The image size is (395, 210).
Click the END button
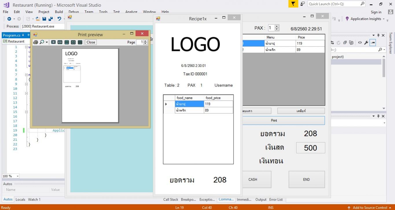click(306, 179)
